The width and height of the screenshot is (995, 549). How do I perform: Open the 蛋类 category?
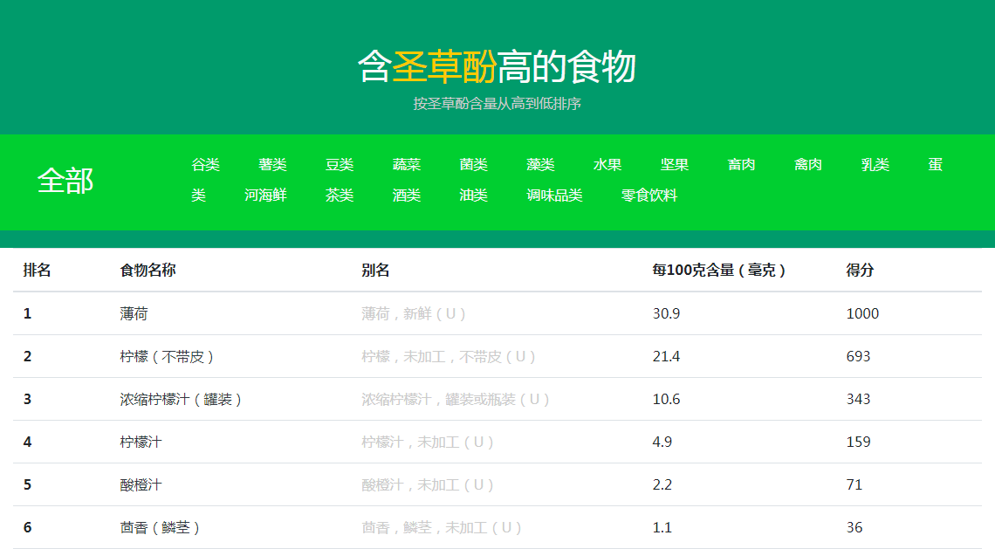(935, 165)
